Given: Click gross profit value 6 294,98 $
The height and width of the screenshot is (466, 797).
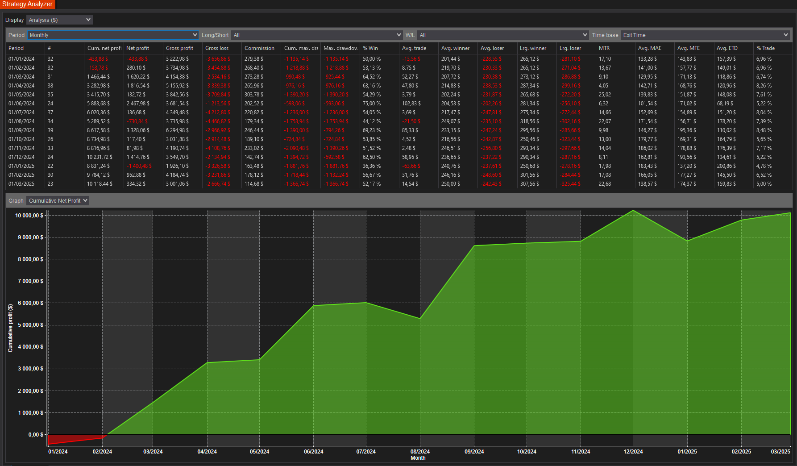Looking at the screenshot, I should pyautogui.click(x=178, y=130).
